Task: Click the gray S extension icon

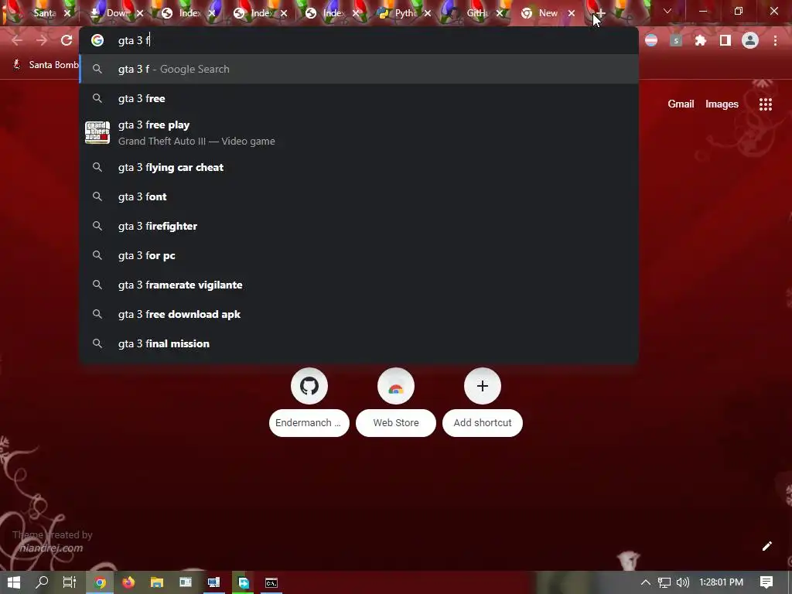Action: [x=676, y=40]
